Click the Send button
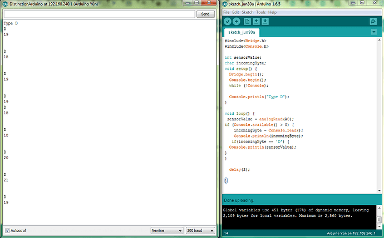 205,14
